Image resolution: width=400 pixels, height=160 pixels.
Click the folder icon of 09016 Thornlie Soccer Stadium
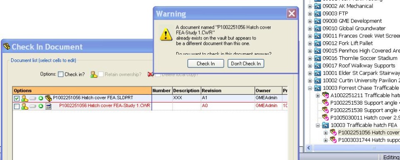point(317,58)
